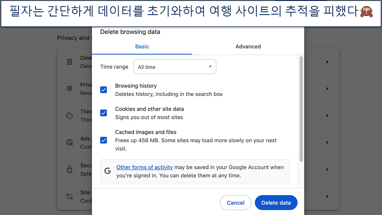Viewport: 382px width, 215px height.
Task: Expand the Site settings row arrow on right
Action: 327,196
